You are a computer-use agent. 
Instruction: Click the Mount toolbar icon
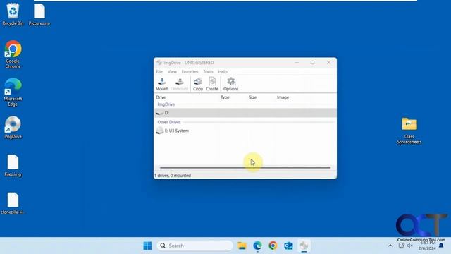(x=161, y=84)
